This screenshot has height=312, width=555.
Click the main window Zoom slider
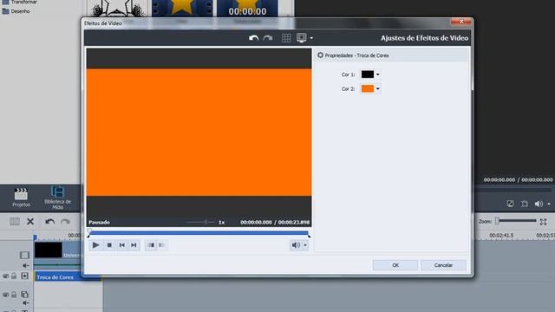516,221
